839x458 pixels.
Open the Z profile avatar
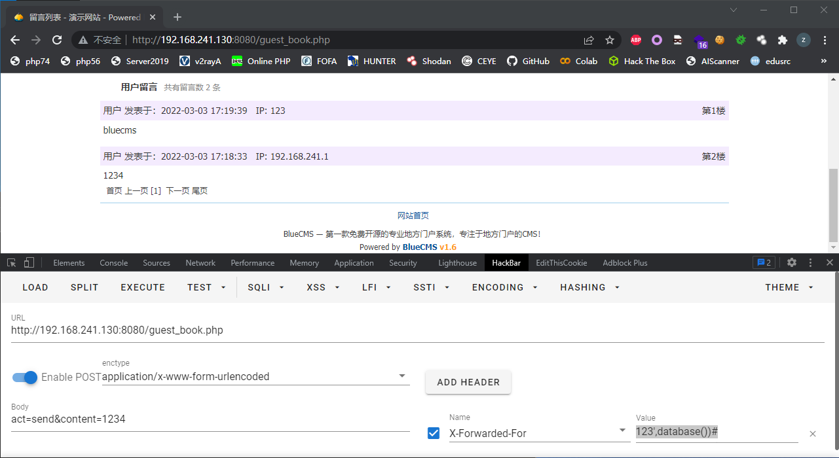(x=804, y=40)
